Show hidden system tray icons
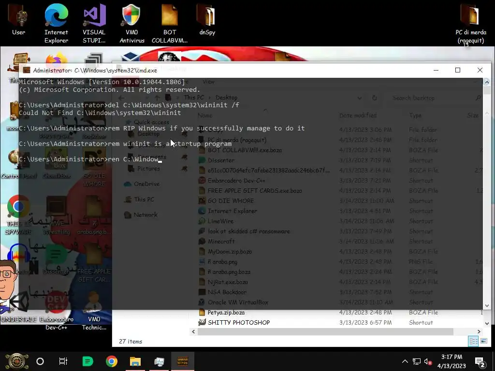The height and width of the screenshot is (371, 495). pos(405,361)
